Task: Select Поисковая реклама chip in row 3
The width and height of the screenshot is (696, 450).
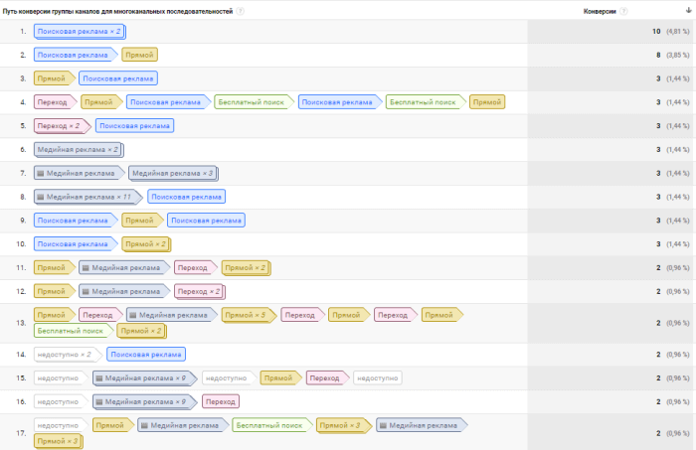Action: tap(118, 78)
